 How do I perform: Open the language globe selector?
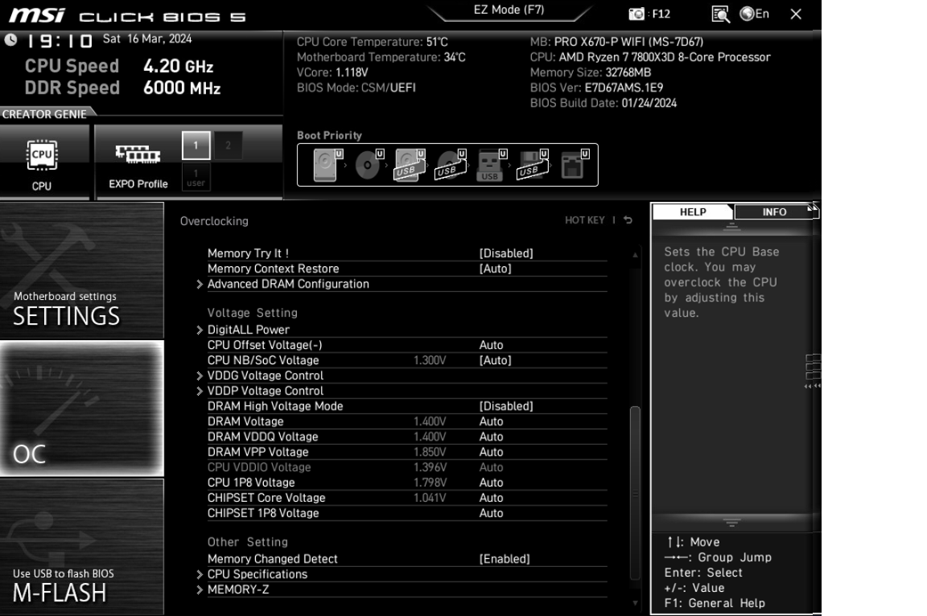[x=754, y=14]
